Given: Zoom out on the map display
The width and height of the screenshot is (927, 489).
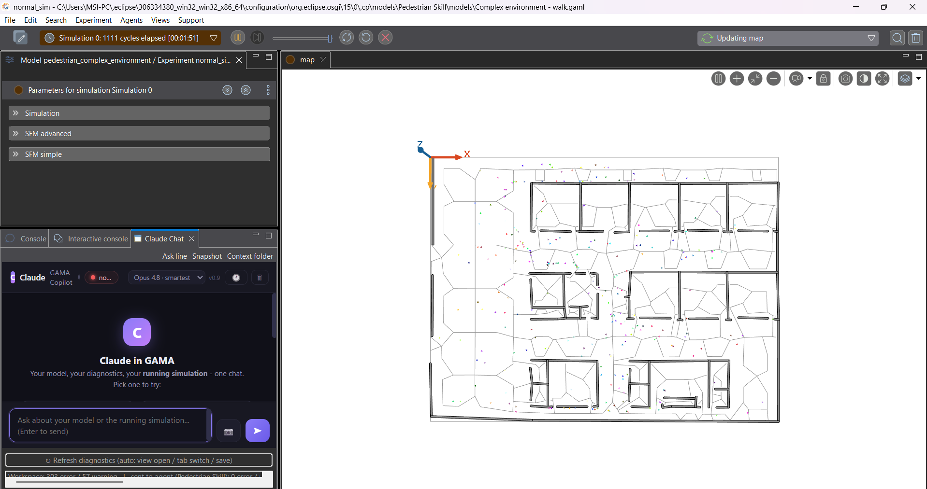Looking at the screenshot, I should (x=773, y=79).
